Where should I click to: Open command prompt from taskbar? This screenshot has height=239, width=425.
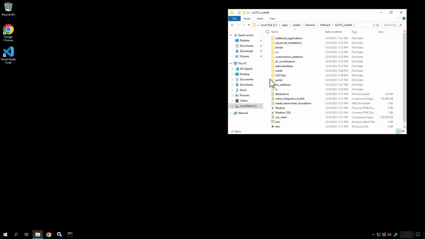pyautogui.click(x=70, y=235)
